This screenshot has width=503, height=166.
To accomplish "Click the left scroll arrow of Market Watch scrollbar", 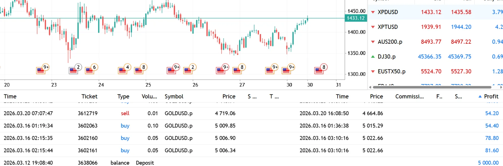I will point(370,87).
